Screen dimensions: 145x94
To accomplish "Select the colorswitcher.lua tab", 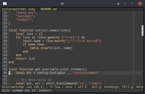I will click(19, 9).
